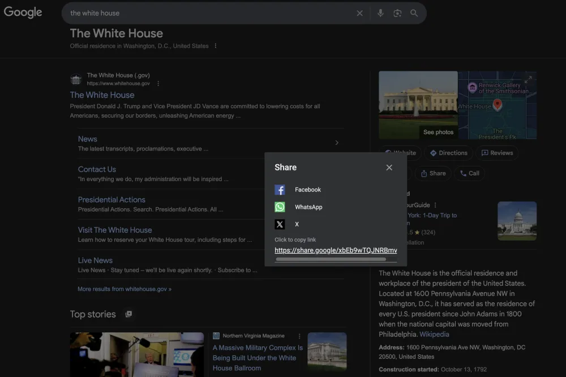Click the magnifier search icon

(x=414, y=14)
